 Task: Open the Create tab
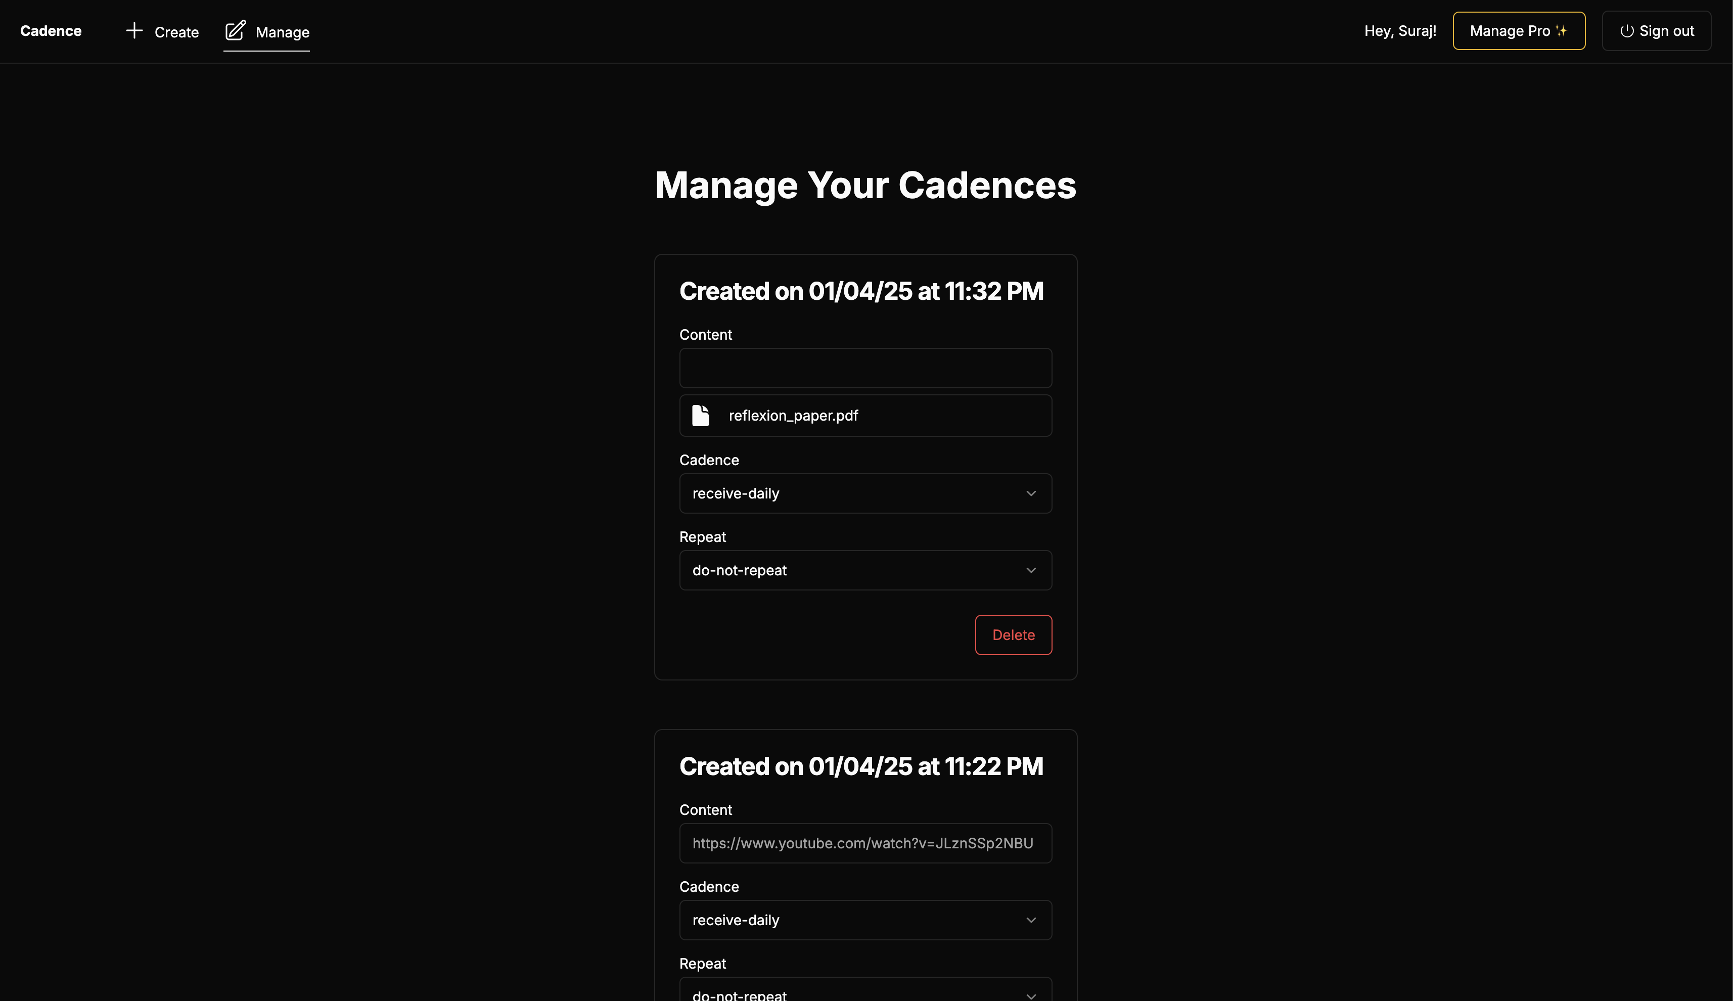pyautogui.click(x=162, y=32)
